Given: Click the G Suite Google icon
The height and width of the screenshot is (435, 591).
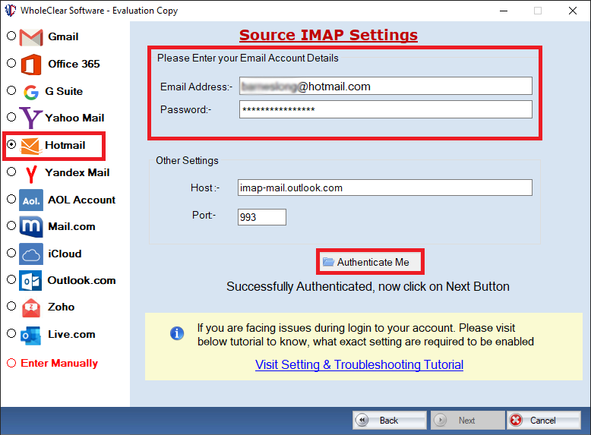Looking at the screenshot, I should [31, 92].
